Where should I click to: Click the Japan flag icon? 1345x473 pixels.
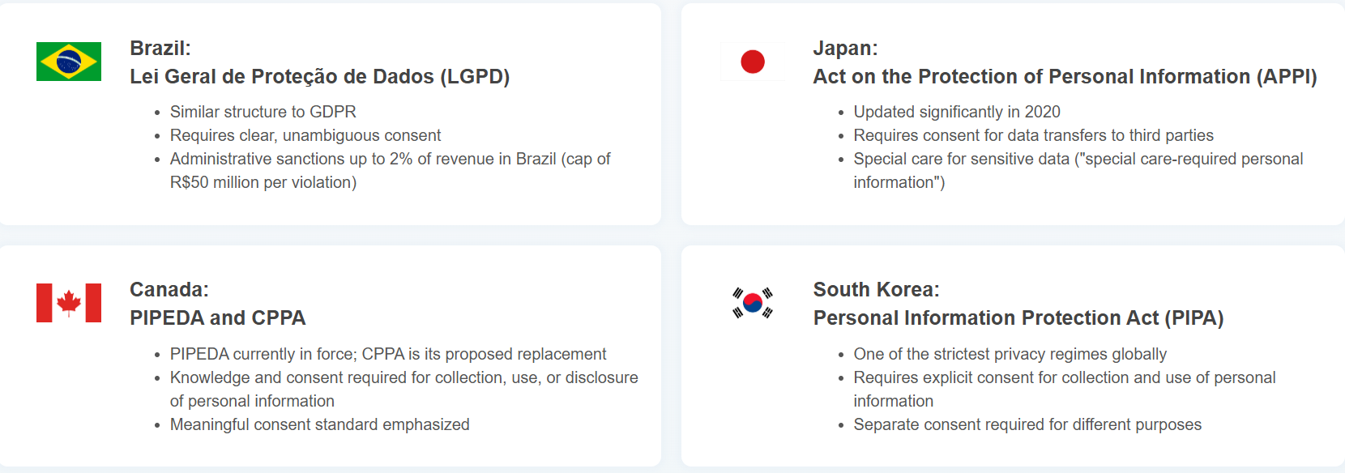752,62
